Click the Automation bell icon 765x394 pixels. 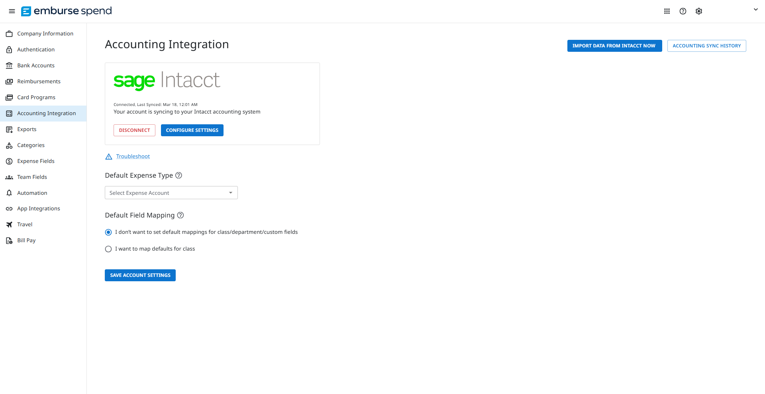(9, 193)
